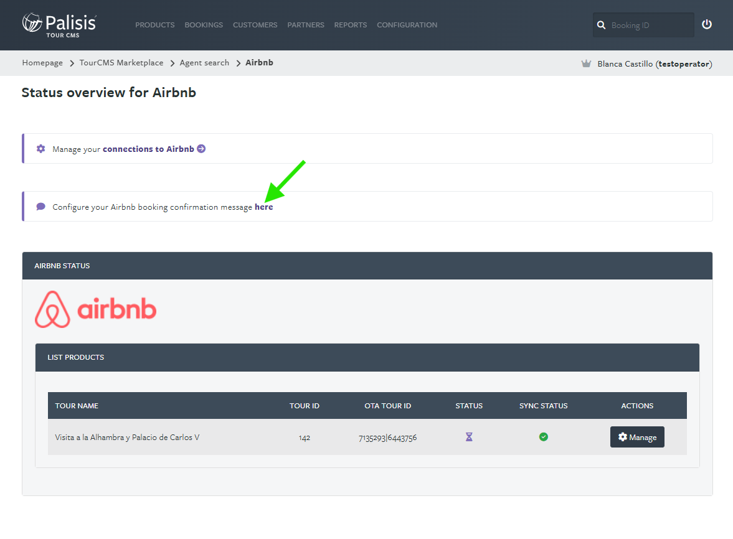Click the Status overview for Airbnb heading
This screenshot has width=733, height=539.
(x=109, y=93)
